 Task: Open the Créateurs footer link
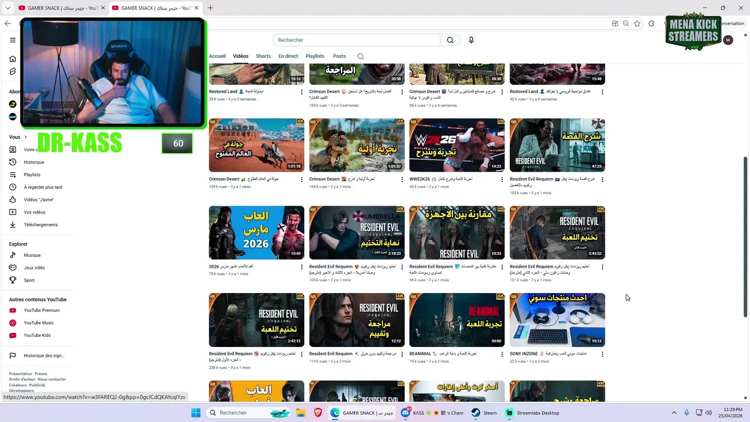click(18, 385)
